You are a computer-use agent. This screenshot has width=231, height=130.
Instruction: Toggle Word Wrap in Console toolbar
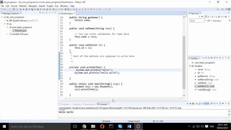(202, 104)
